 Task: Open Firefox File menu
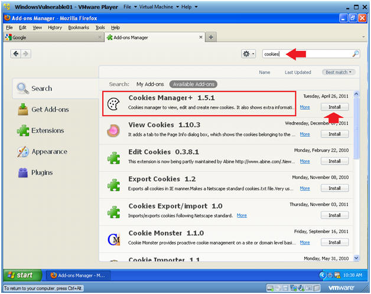click(x=9, y=28)
